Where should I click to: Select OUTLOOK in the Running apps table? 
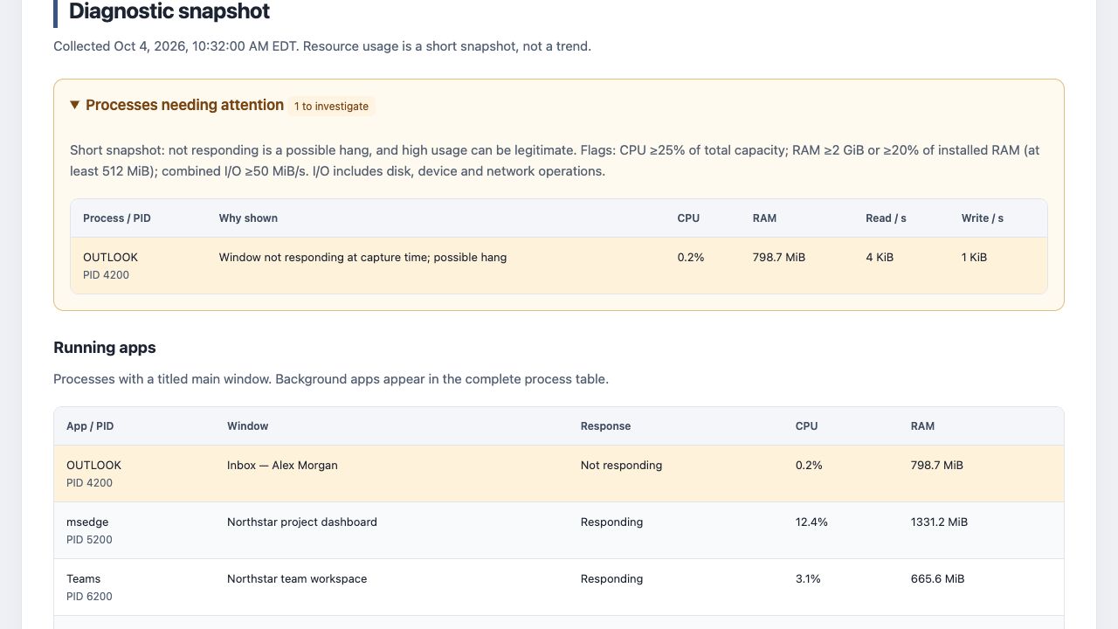[x=93, y=466]
